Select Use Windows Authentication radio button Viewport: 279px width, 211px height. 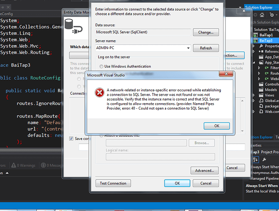tap(101, 66)
